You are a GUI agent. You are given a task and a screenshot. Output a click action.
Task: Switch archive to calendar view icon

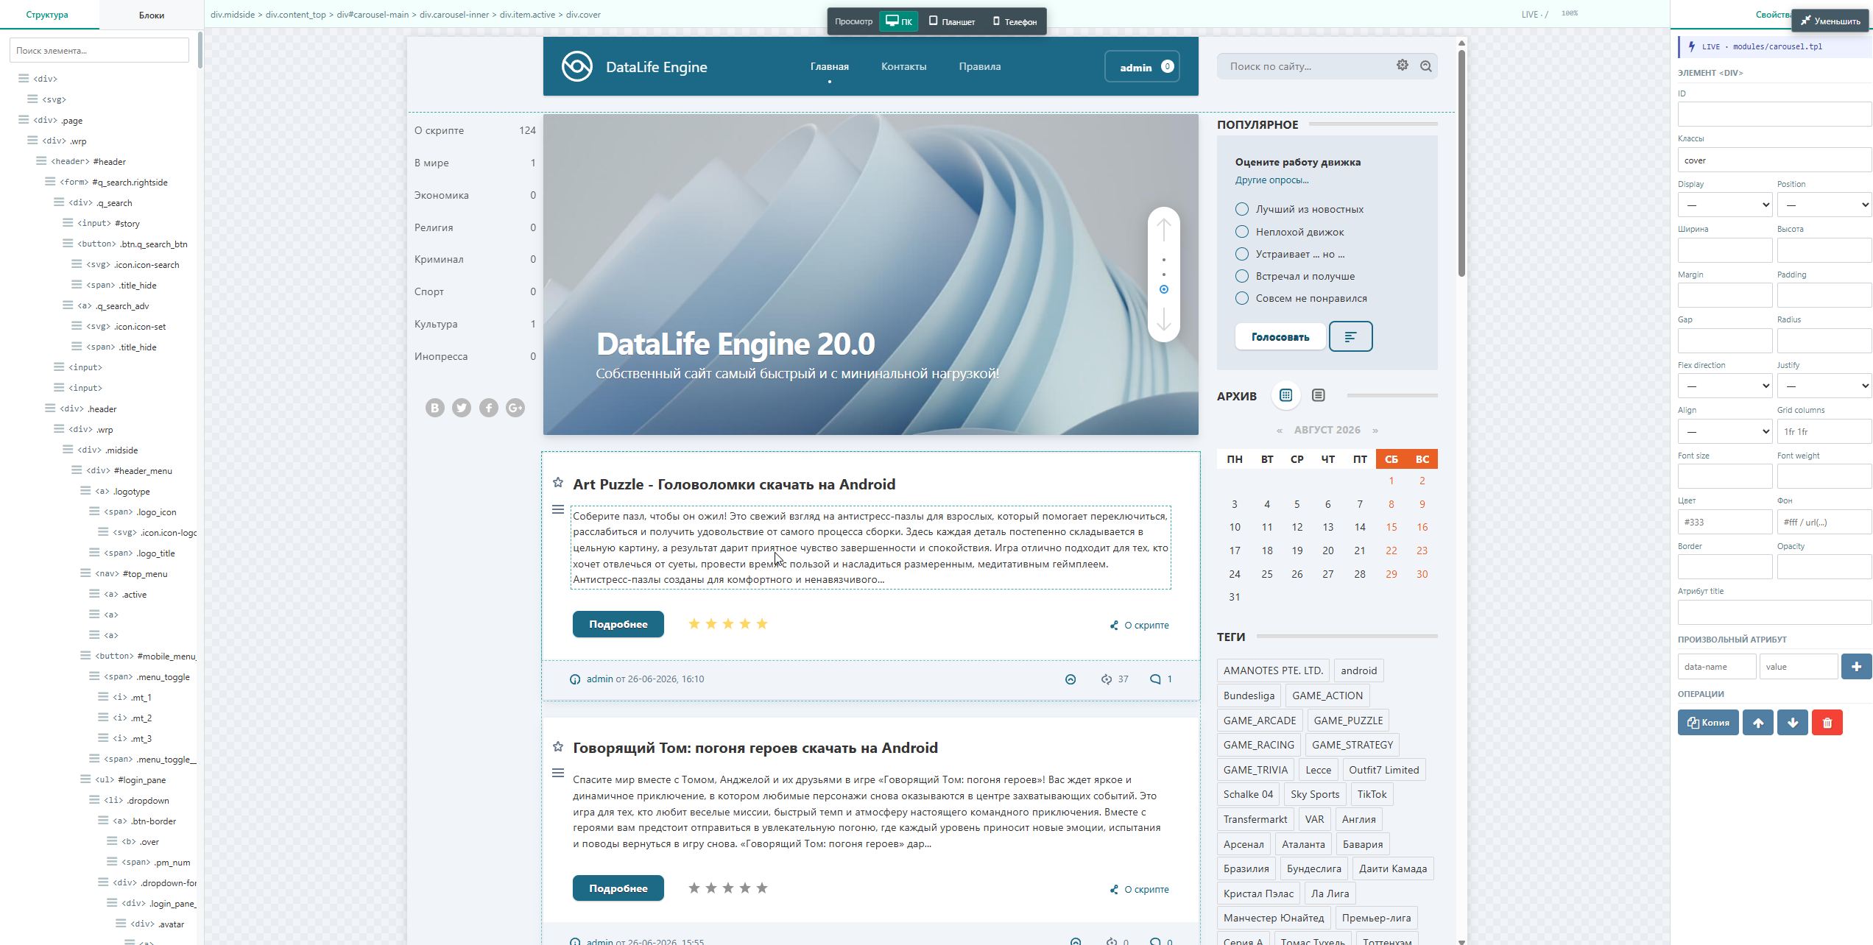pos(1285,395)
